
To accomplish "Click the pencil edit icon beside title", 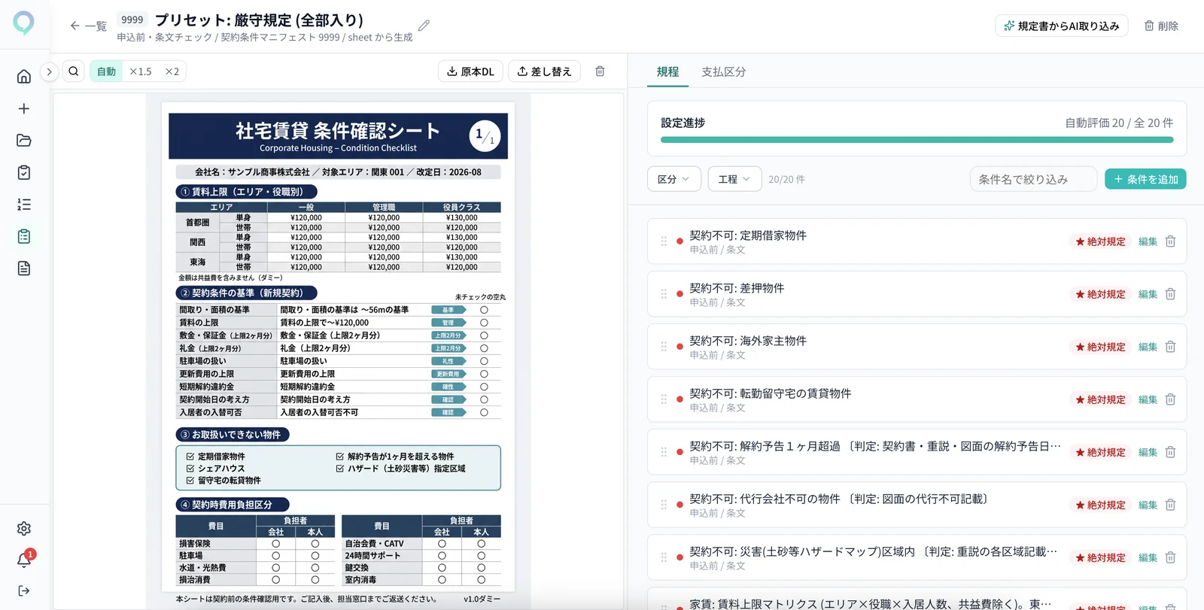I will 424,26.
